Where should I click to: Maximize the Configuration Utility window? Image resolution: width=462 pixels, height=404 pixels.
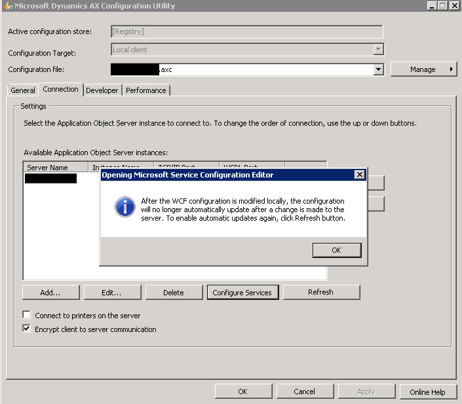point(442,6)
